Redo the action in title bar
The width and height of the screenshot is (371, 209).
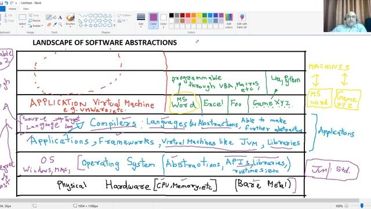(12, 3)
